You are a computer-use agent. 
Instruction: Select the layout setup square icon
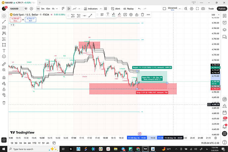(x=164, y=9)
